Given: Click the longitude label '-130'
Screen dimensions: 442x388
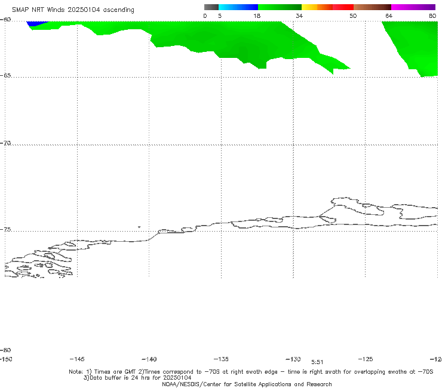Looking at the screenshot, I should click(x=293, y=359).
